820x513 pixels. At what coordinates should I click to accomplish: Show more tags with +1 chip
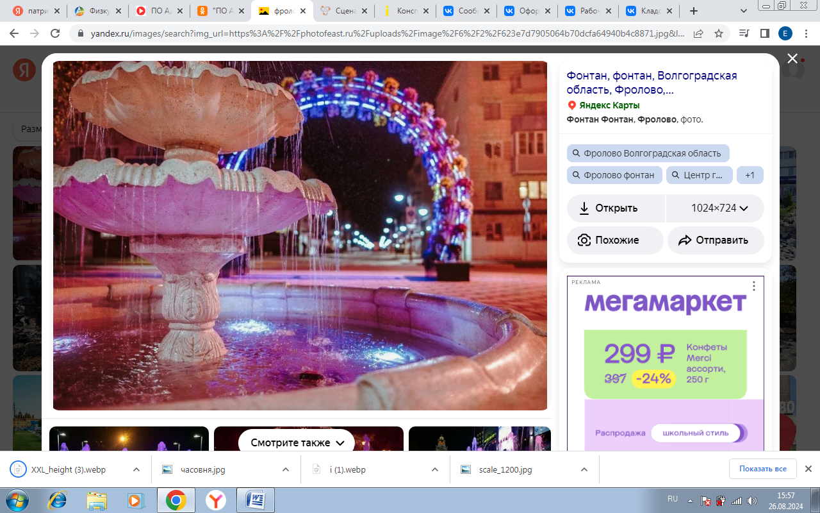750,175
